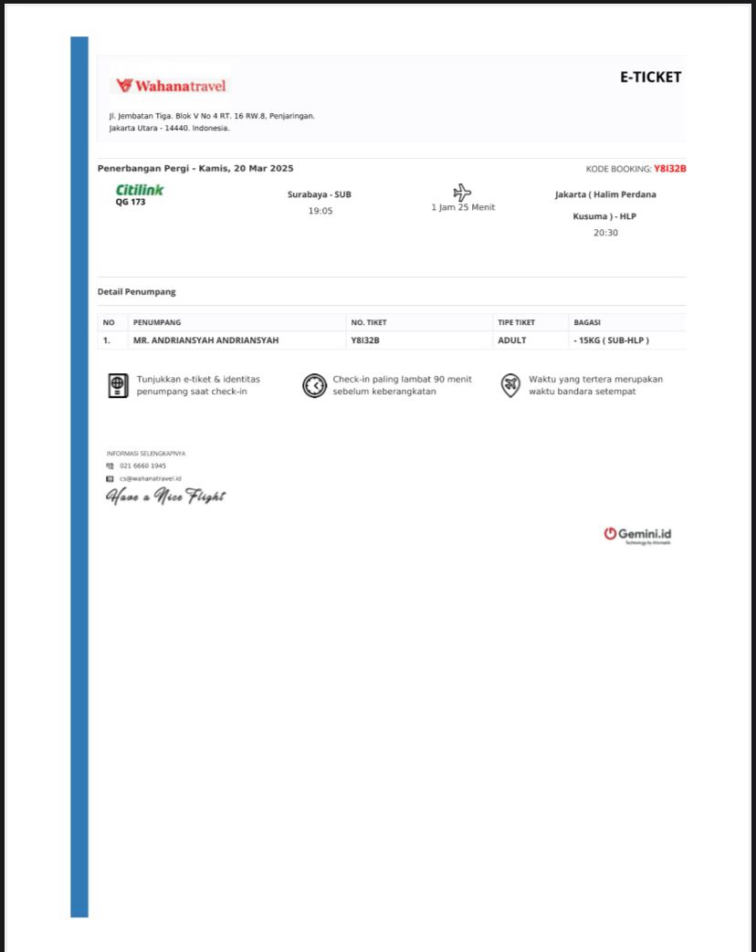The width and height of the screenshot is (756, 952).
Task: Click the E-TICKET heading
Action: (650, 78)
